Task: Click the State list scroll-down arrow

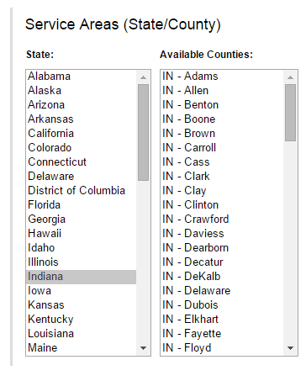Action: click(143, 348)
